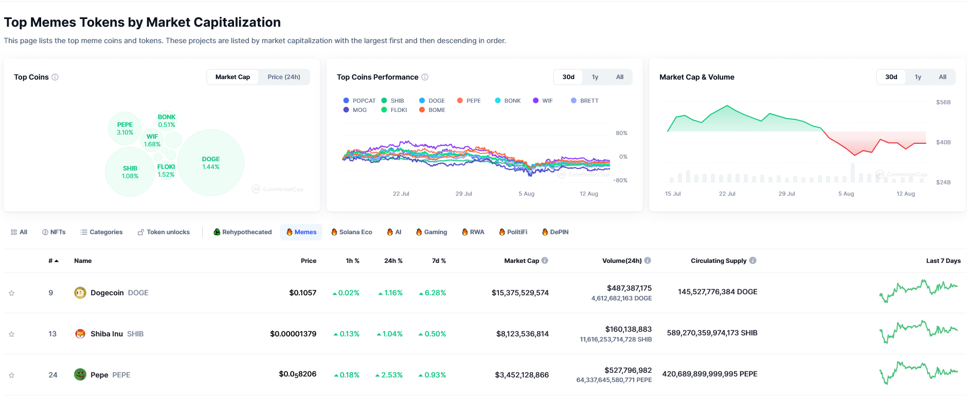Viewport: 967px width, 398px height.
Task: Open the AI category tab
Action: [394, 232]
